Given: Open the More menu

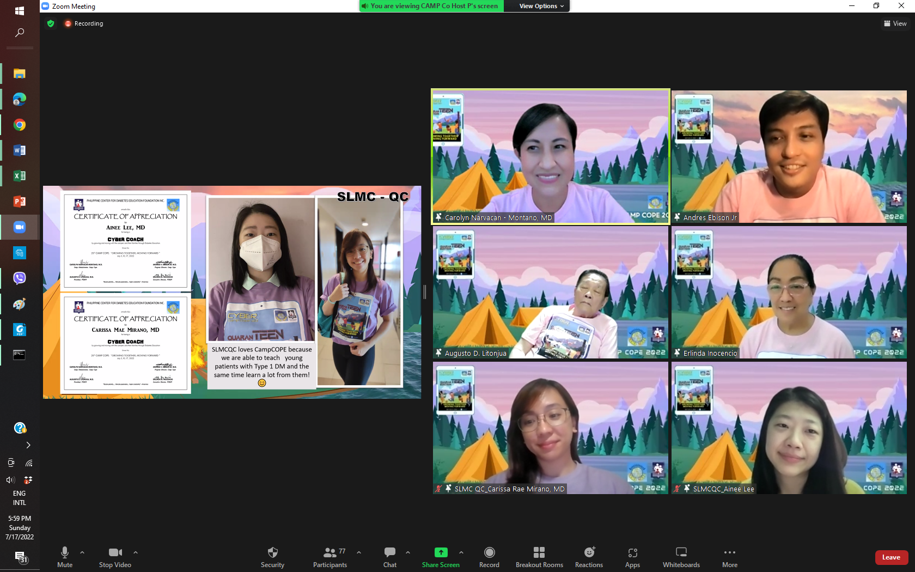Looking at the screenshot, I should pos(730,556).
